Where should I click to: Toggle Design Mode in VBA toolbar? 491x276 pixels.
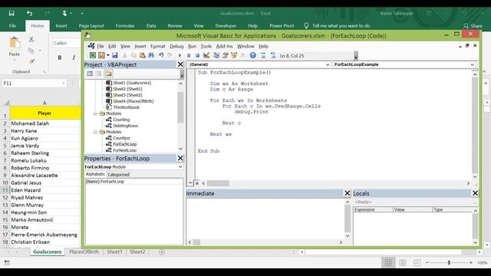click(206, 55)
